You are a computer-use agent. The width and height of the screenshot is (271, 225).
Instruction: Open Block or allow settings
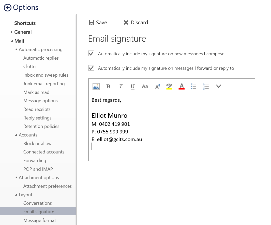pos(37,144)
